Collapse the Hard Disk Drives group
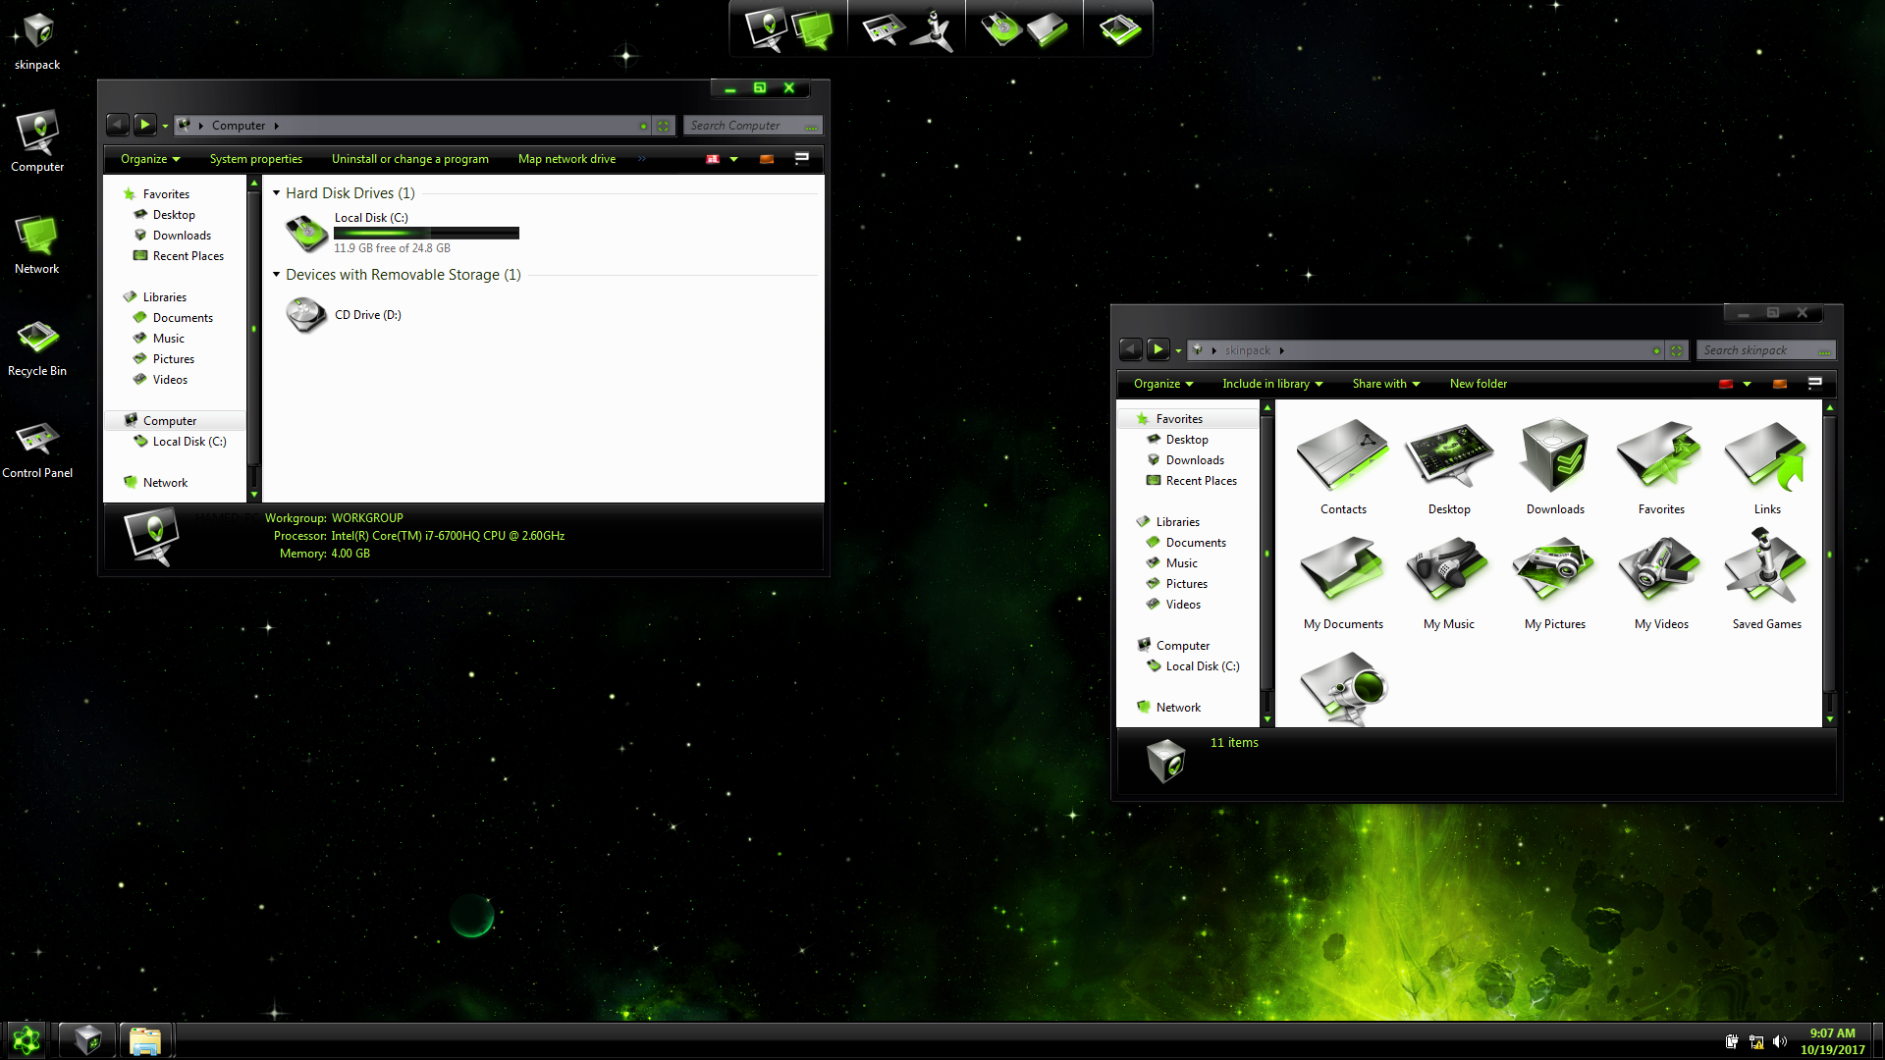 [x=277, y=193]
